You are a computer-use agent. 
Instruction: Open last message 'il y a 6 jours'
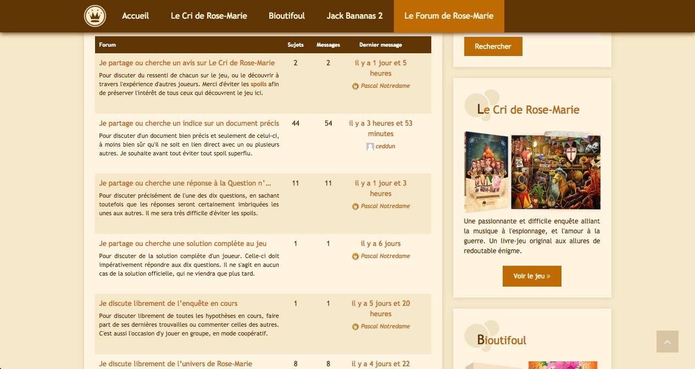pos(381,244)
